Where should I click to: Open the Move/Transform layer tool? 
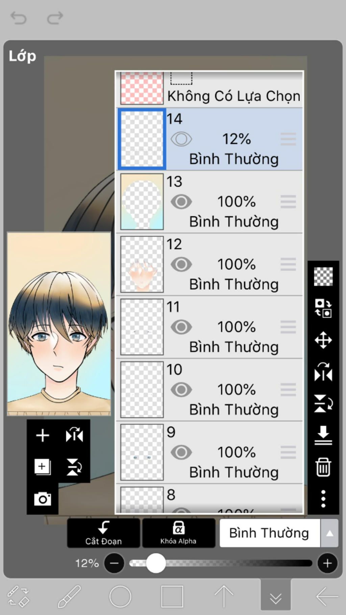[323, 340]
